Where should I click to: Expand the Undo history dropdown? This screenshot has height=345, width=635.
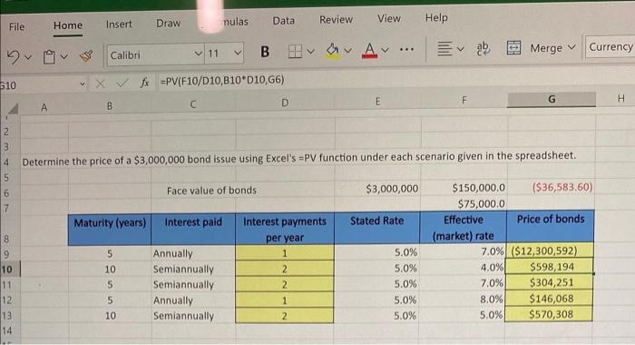28,57
